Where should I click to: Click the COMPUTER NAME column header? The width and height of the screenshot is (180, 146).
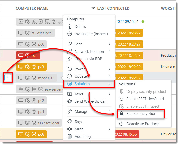(x=32, y=8)
